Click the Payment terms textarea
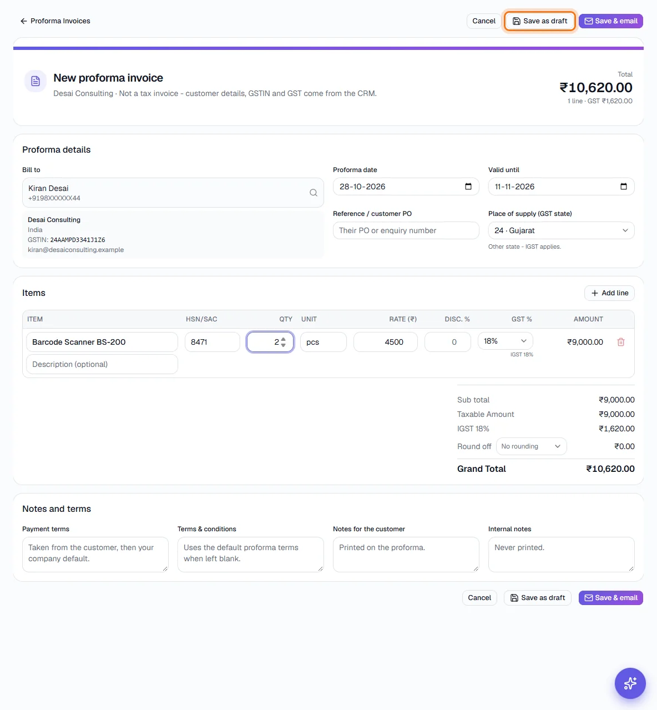Image resolution: width=657 pixels, height=710 pixels. pyautogui.click(x=95, y=555)
